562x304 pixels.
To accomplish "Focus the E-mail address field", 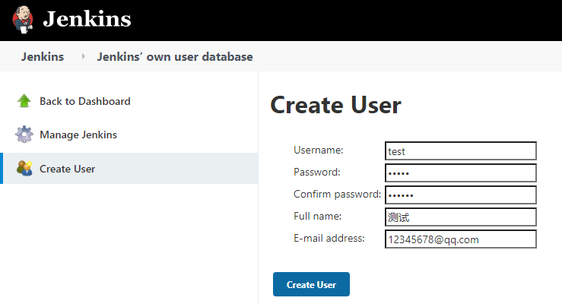I will point(461,239).
